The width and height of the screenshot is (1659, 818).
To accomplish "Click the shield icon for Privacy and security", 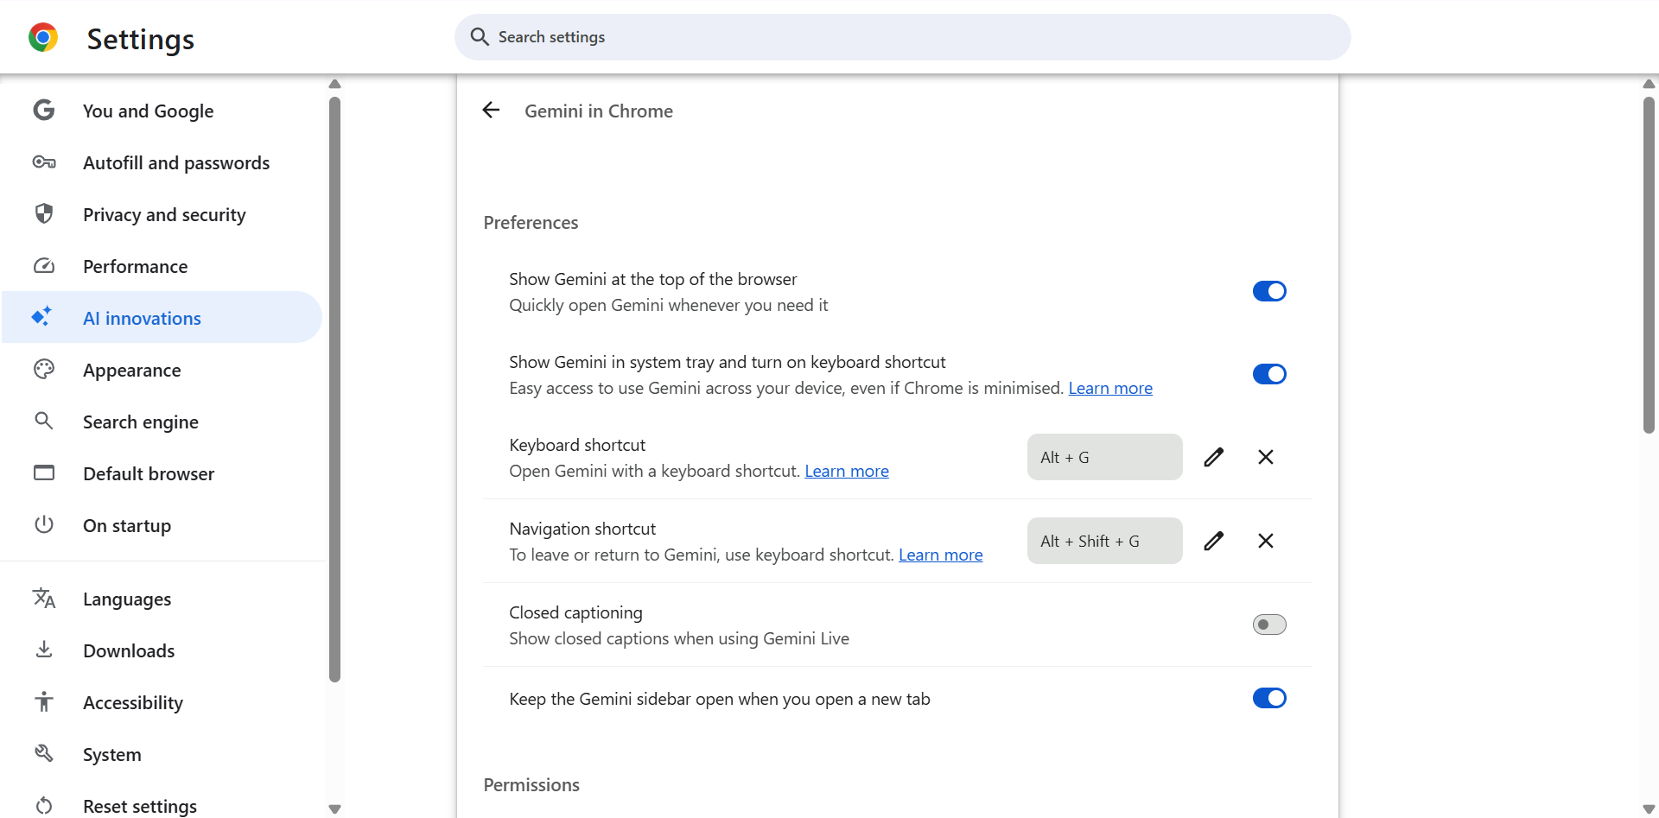I will coord(44,213).
